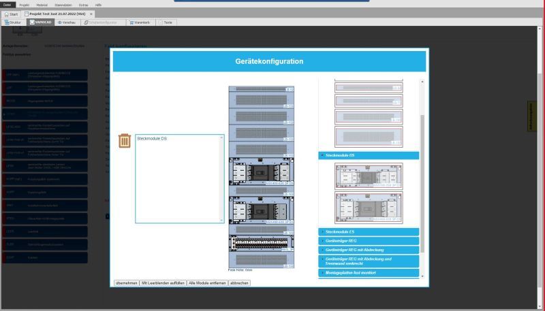545x311 pixels.
Task: Click Mit Leerblenden auffüllen button
Action: 162,282
